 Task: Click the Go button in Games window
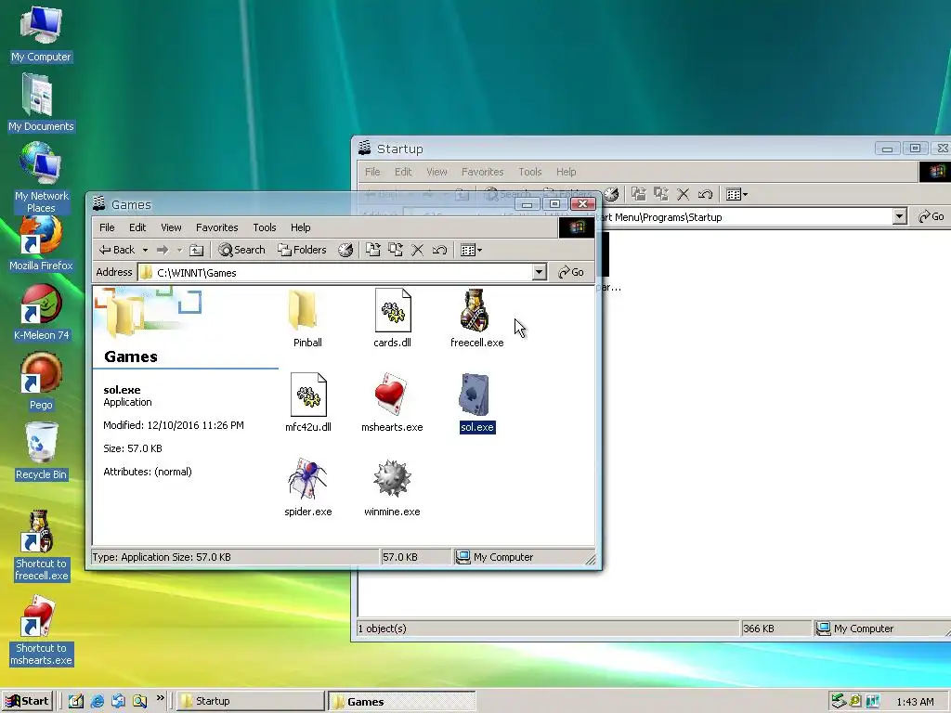click(x=571, y=272)
